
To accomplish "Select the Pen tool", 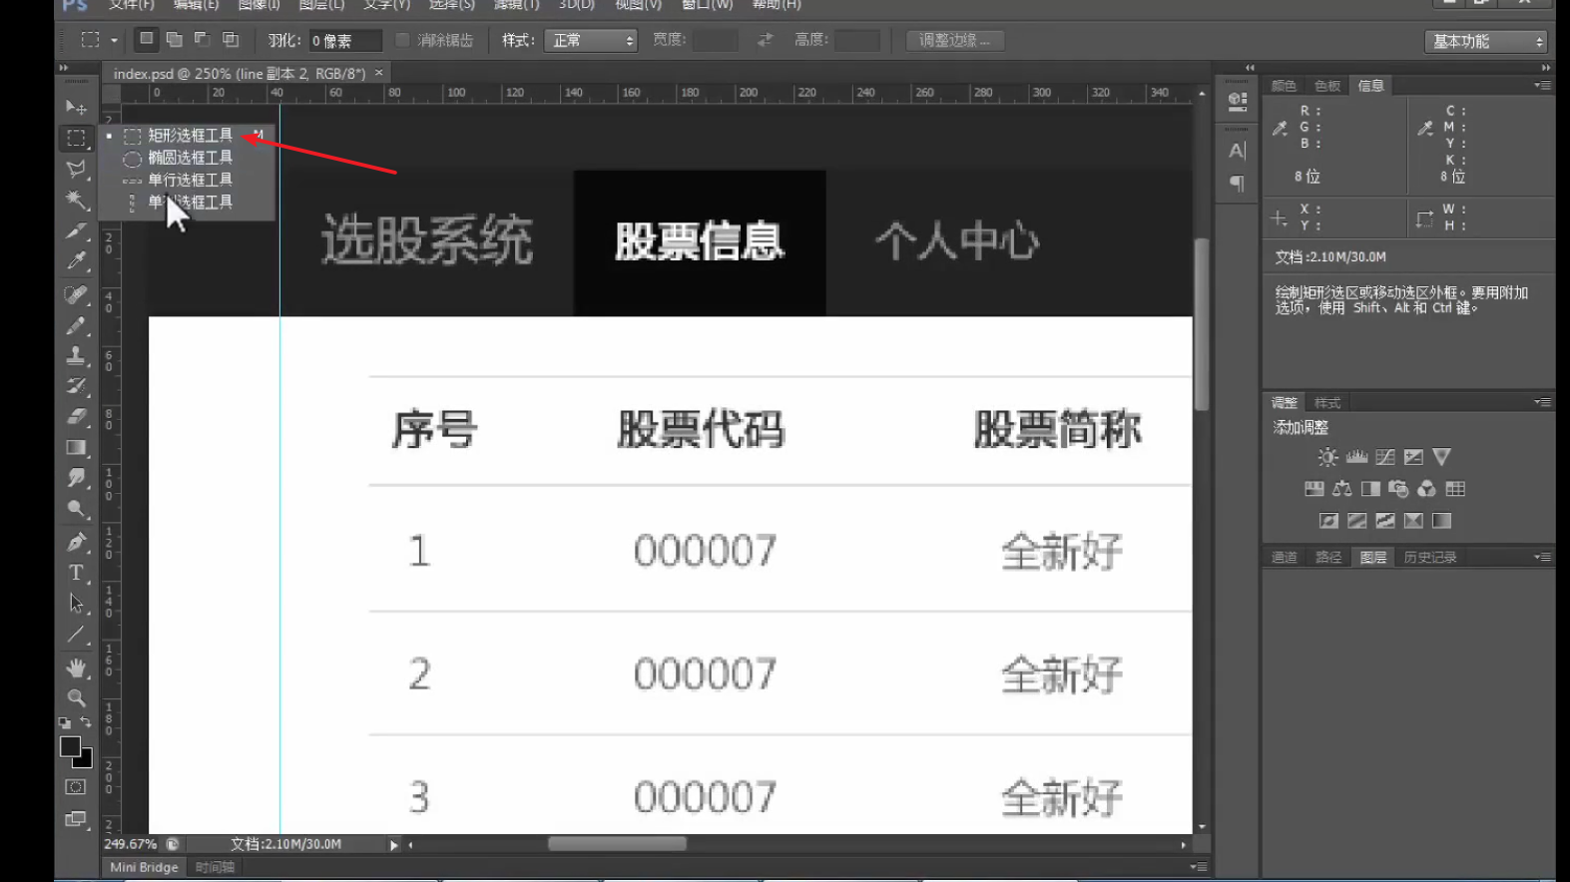I will [76, 542].
